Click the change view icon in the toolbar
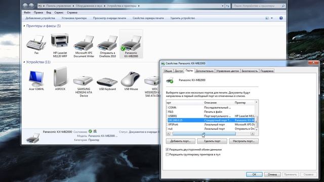Viewport: 324px width, 182px height. point(267,18)
